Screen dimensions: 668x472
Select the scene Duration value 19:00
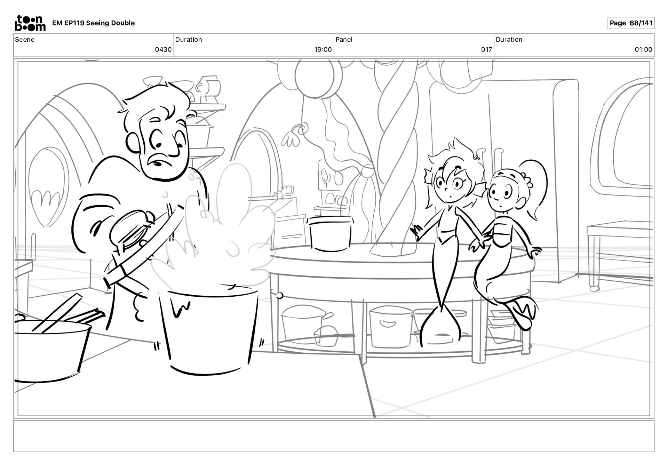[x=323, y=49]
